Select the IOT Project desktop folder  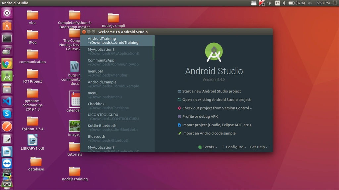point(33,76)
